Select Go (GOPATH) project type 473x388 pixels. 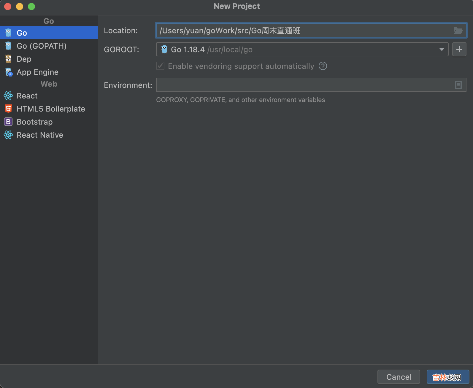49,46
